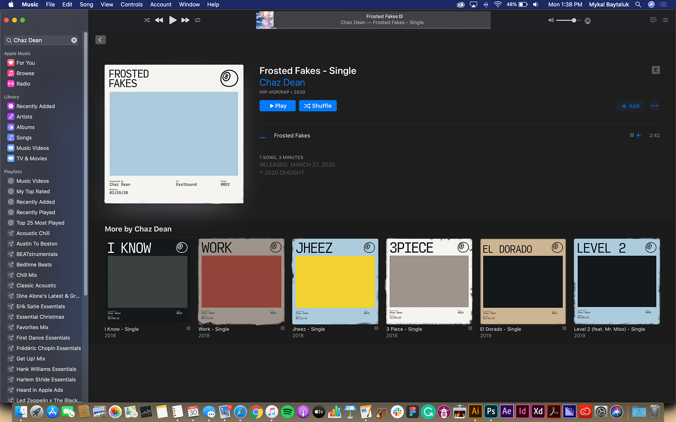Select the Frosted Fakes track row
This screenshot has width=676, height=422.
click(x=459, y=135)
